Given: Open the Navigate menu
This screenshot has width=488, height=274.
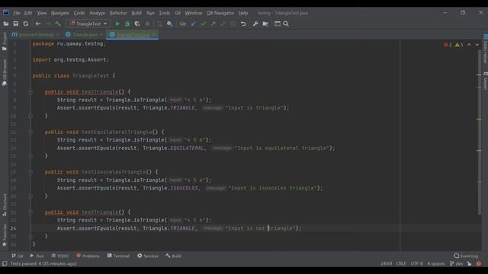Looking at the screenshot, I should [x=60, y=13].
